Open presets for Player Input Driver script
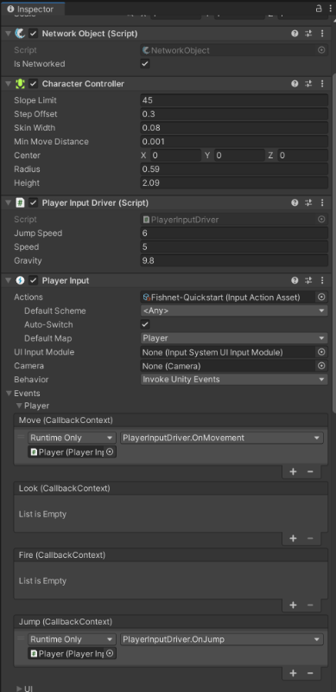The image size is (336, 692). [x=308, y=203]
